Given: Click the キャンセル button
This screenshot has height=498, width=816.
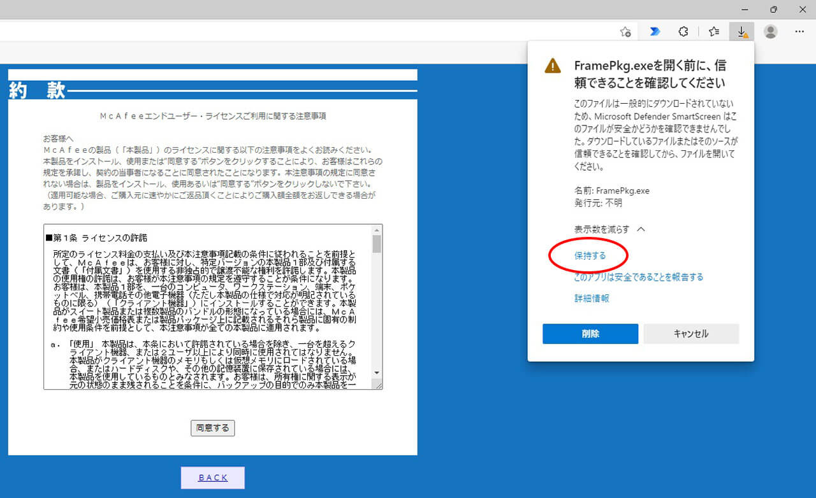Looking at the screenshot, I should tap(691, 334).
